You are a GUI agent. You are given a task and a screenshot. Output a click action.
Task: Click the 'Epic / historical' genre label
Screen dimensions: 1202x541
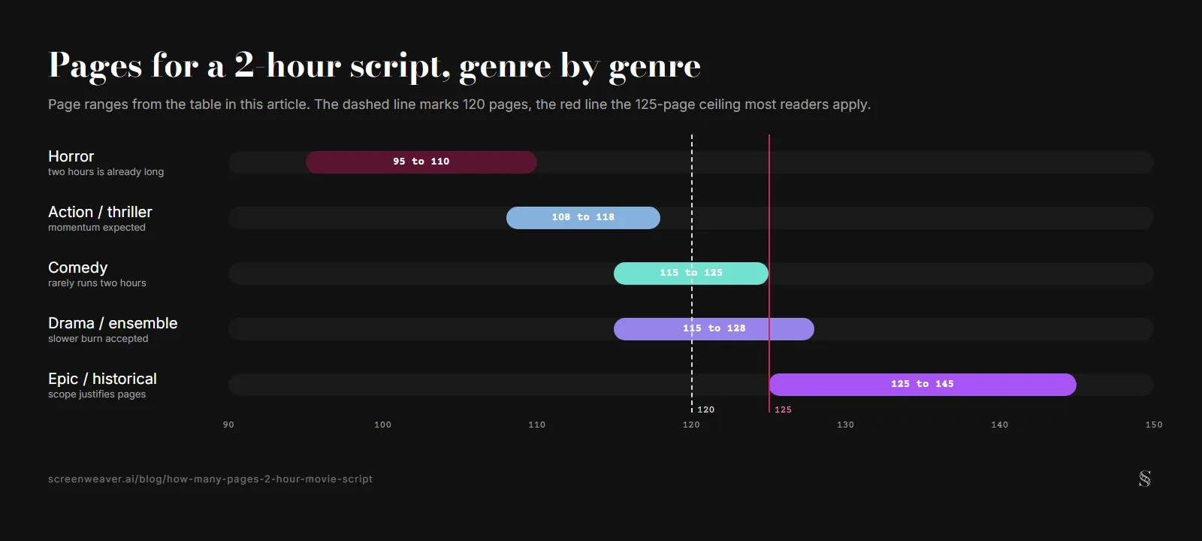pyautogui.click(x=102, y=379)
